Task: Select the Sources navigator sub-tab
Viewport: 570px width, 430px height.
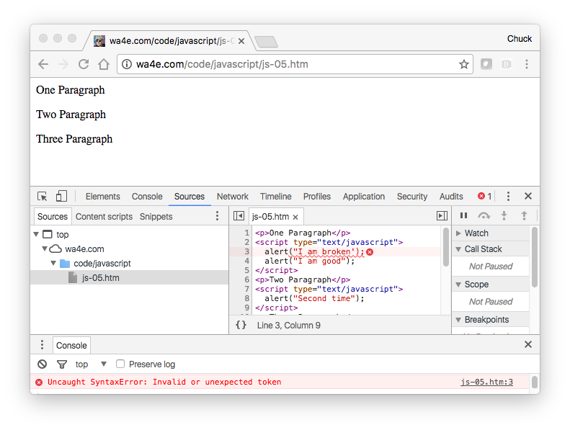Action: pyautogui.click(x=53, y=217)
